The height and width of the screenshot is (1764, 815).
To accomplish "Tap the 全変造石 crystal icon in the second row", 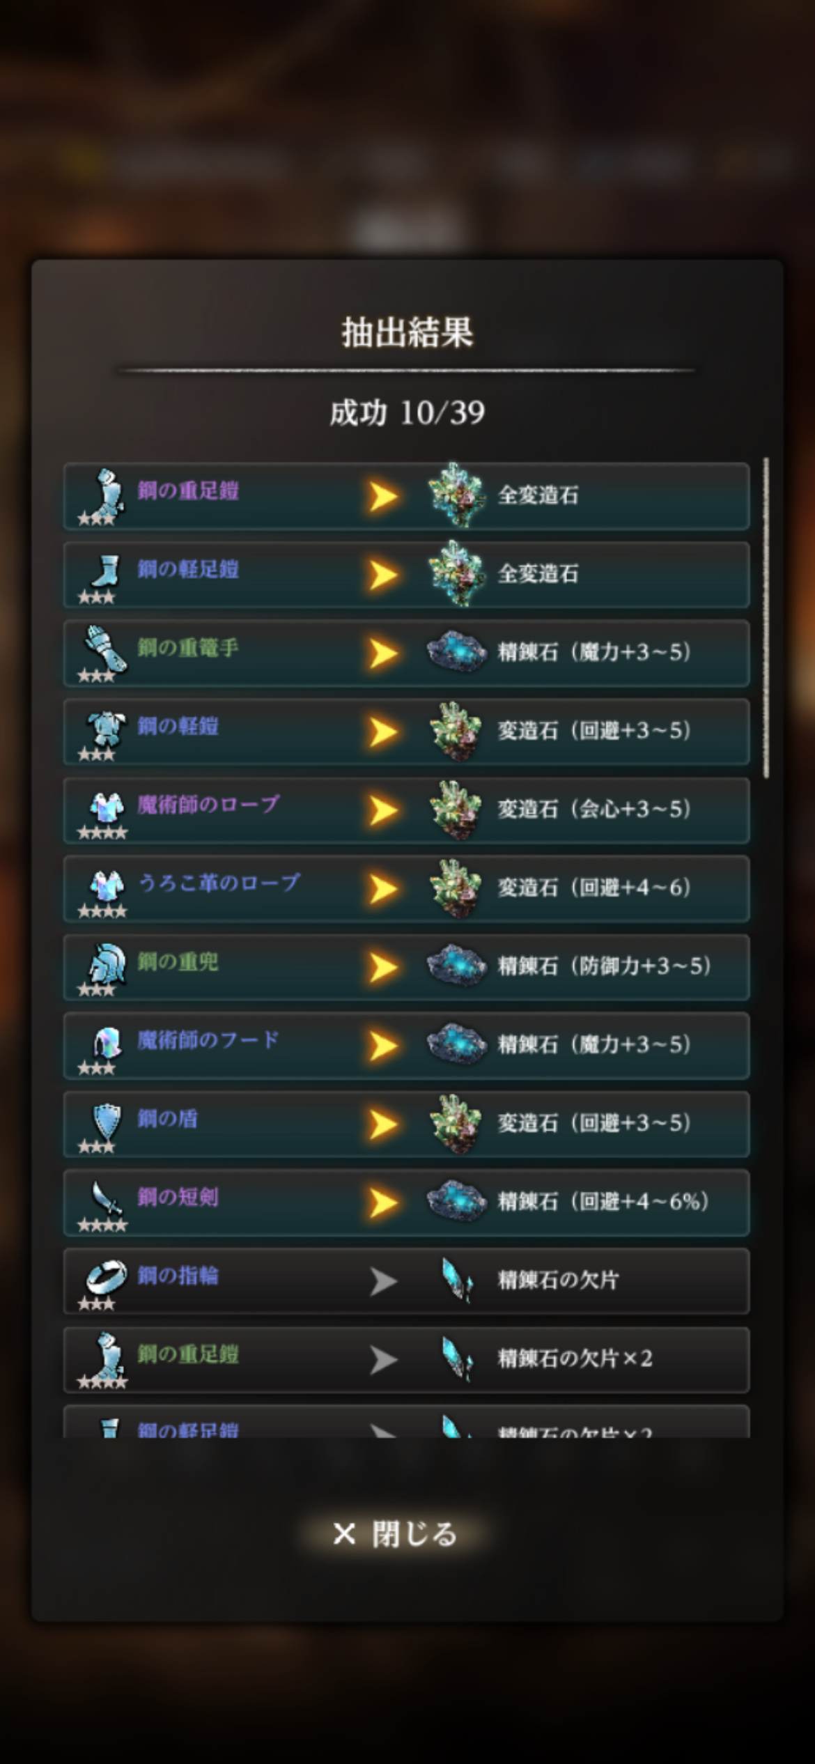I will point(456,574).
